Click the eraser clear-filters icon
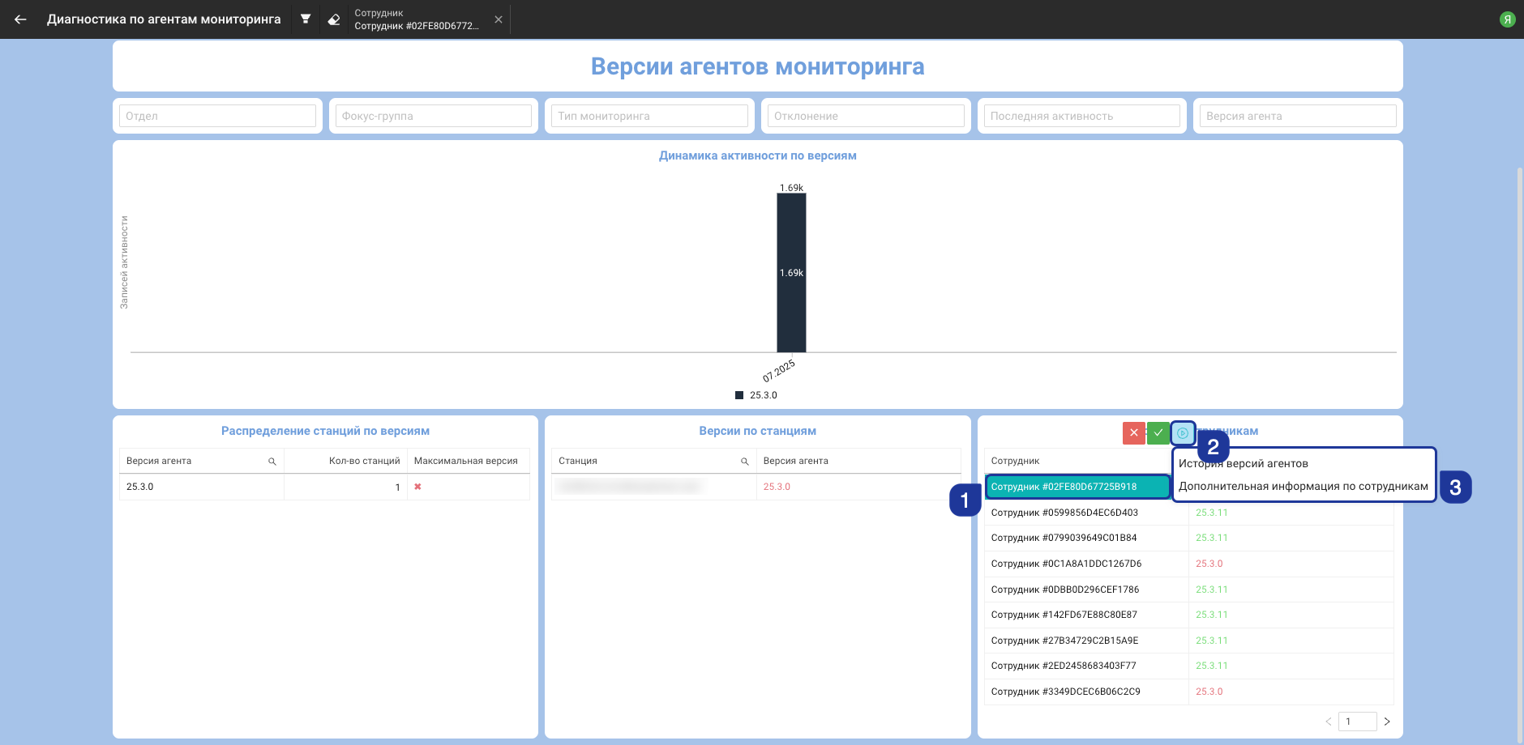This screenshot has width=1524, height=745. (334, 19)
